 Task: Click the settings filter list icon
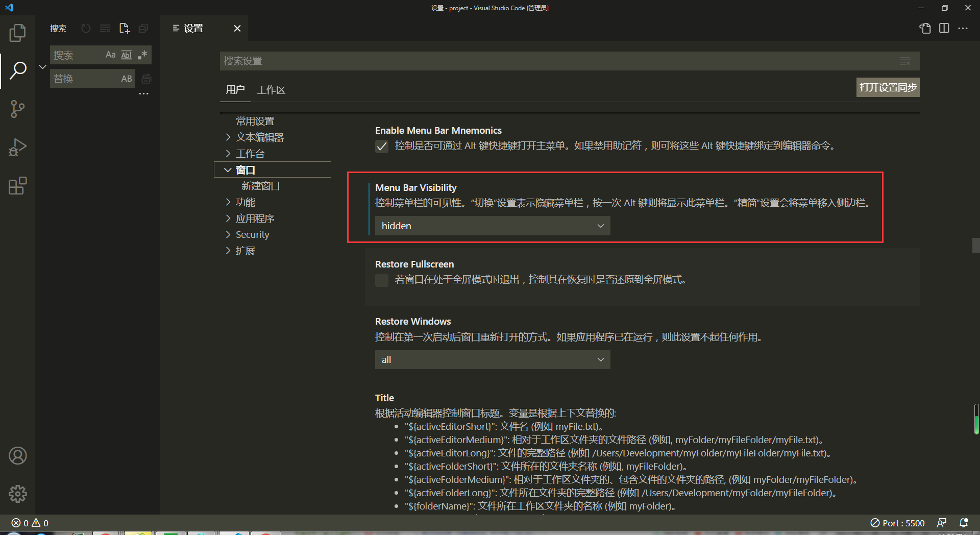pos(905,61)
